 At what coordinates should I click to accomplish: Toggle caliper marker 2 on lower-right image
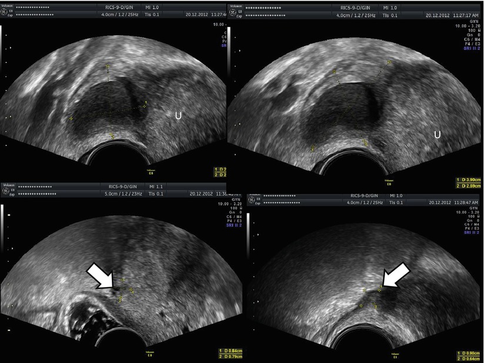click(x=376, y=305)
